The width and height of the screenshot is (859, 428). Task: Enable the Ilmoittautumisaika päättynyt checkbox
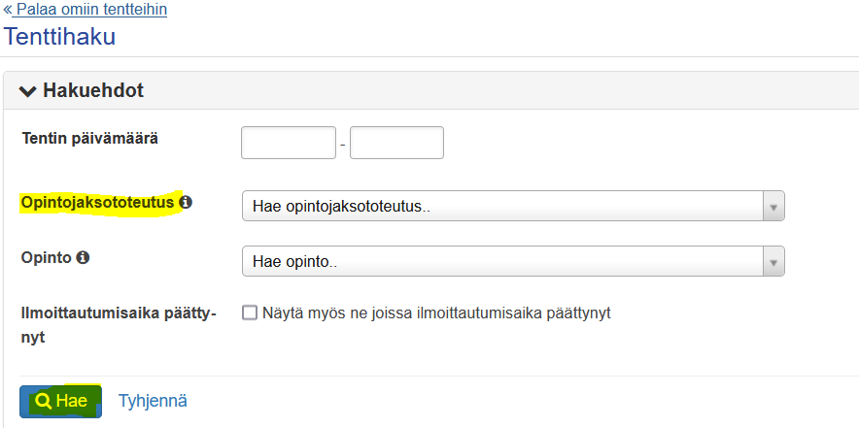pyautogui.click(x=250, y=313)
